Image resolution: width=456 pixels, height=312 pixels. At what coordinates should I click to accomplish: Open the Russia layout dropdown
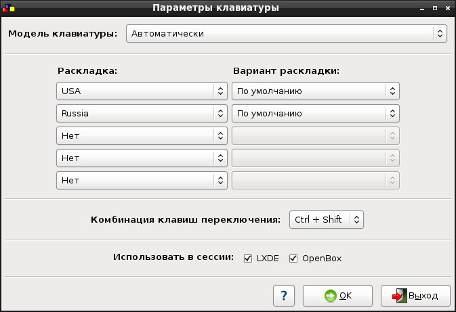click(142, 113)
